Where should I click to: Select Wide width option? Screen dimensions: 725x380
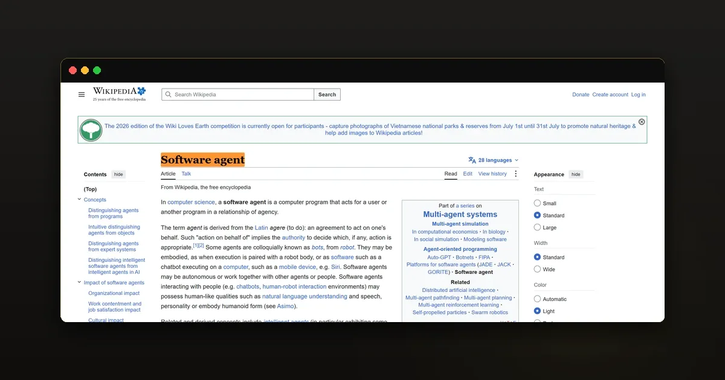537,269
